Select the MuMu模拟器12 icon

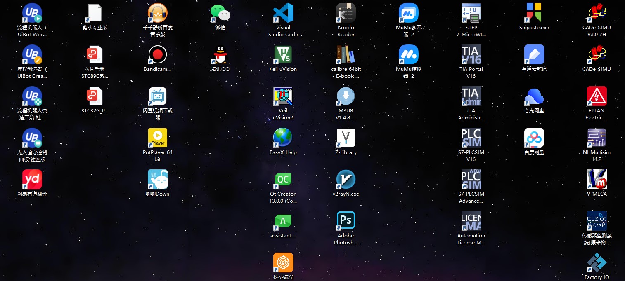[x=409, y=55]
